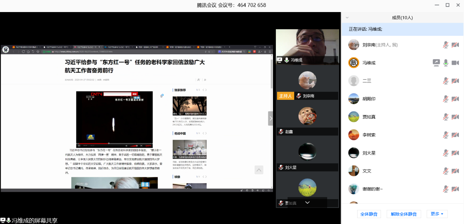Image resolution: width=464 pixels, height=224 pixels.
Task: Click 二三's gray avatar in member list
Action: pos(353,81)
